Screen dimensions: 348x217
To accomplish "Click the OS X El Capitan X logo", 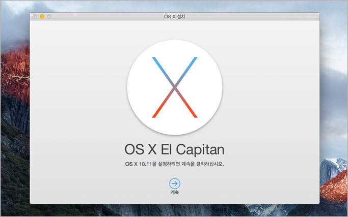I will click(x=175, y=87).
